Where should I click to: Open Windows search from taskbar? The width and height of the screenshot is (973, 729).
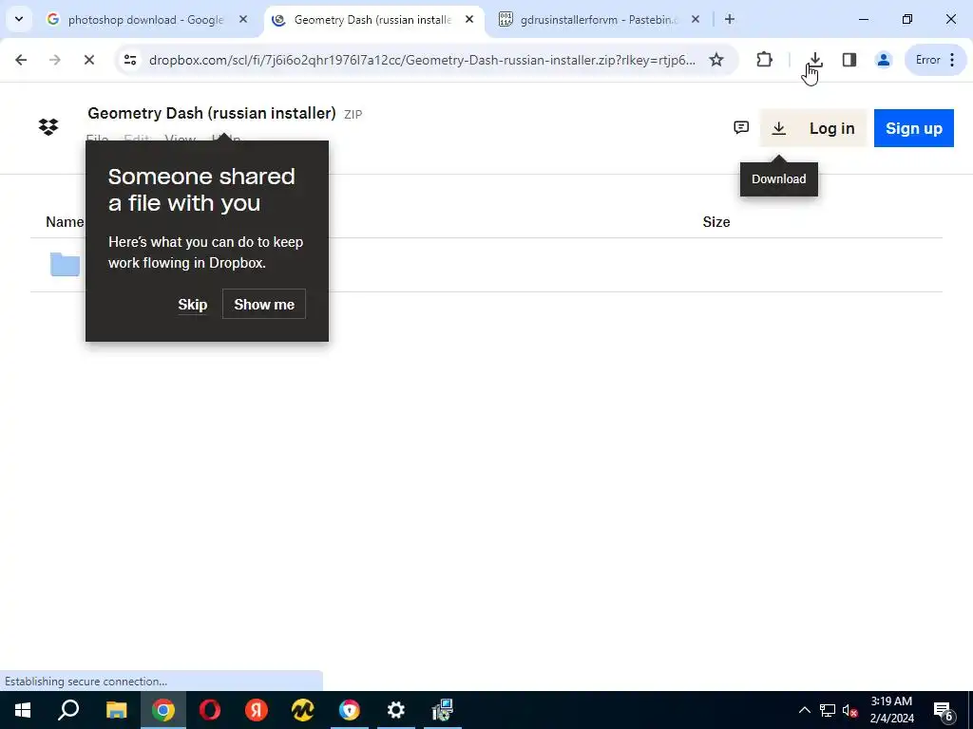coord(68,710)
